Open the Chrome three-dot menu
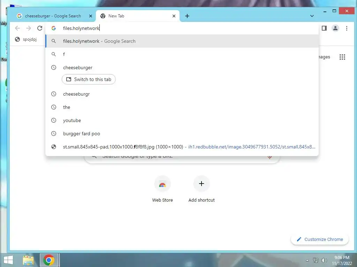Screen dimensions: 357x267 pyautogui.click(x=347, y=28)
